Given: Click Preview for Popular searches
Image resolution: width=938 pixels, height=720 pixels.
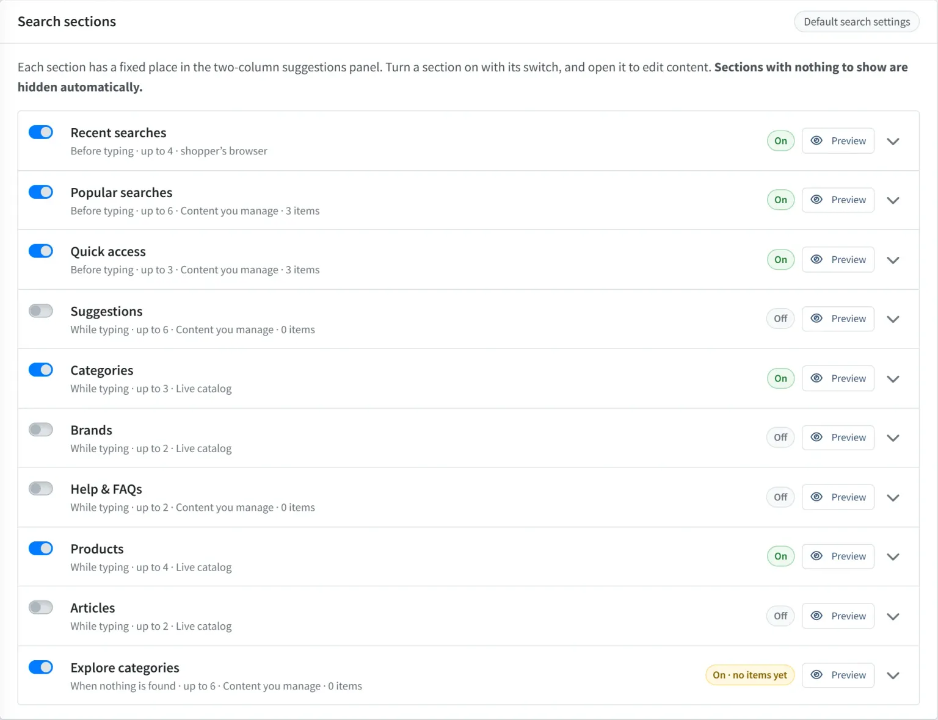Looking at the screenshot, I should [838, 200].
